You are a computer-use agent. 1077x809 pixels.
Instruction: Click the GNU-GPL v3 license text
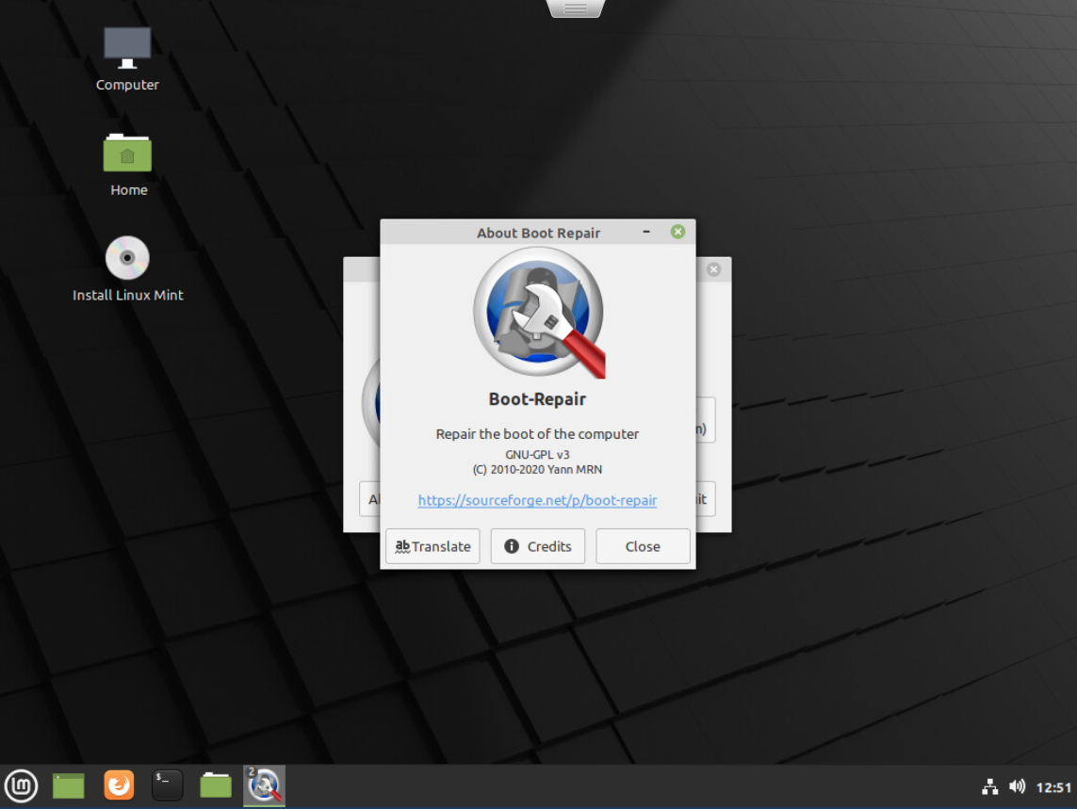(x=537, y=455)
